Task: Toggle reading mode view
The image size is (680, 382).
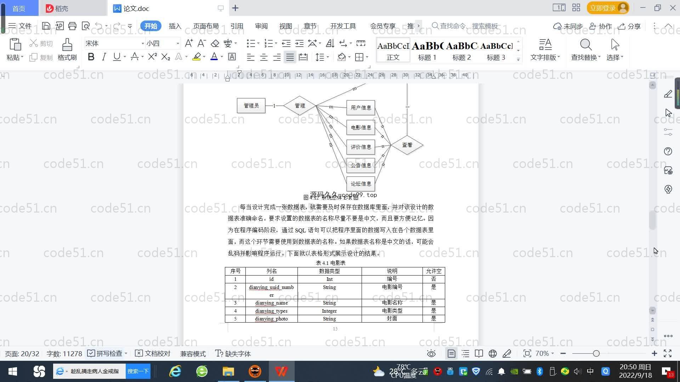Action: [479, 354]
